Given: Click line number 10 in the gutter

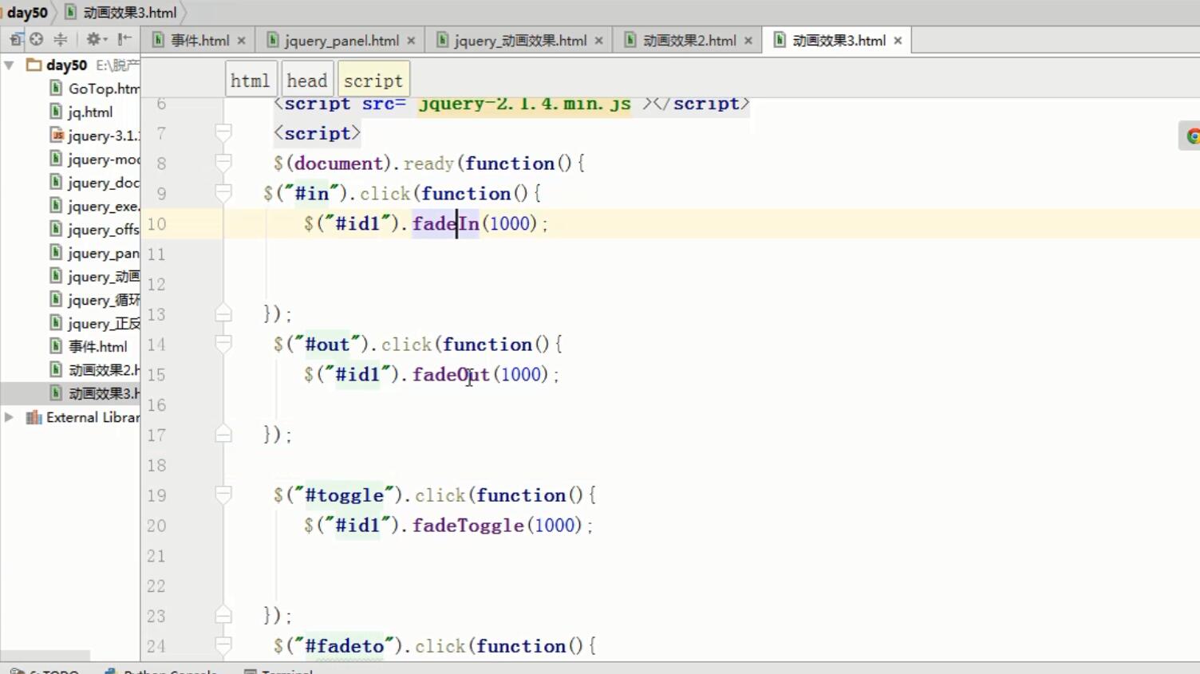Looking at the screenshot, I should [157, 224].
